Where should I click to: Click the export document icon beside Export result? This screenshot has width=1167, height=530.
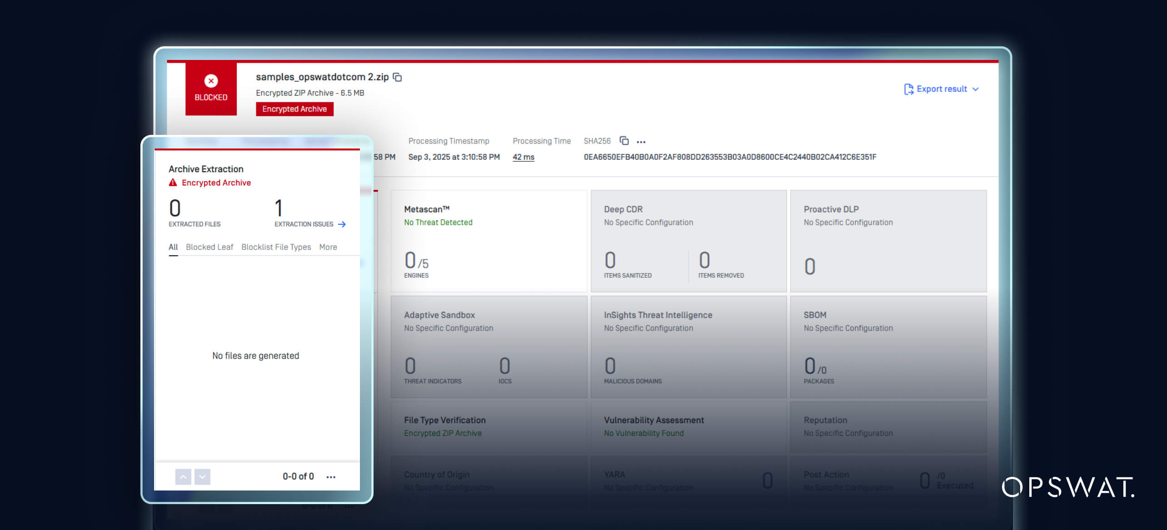[x=909, y=89]
